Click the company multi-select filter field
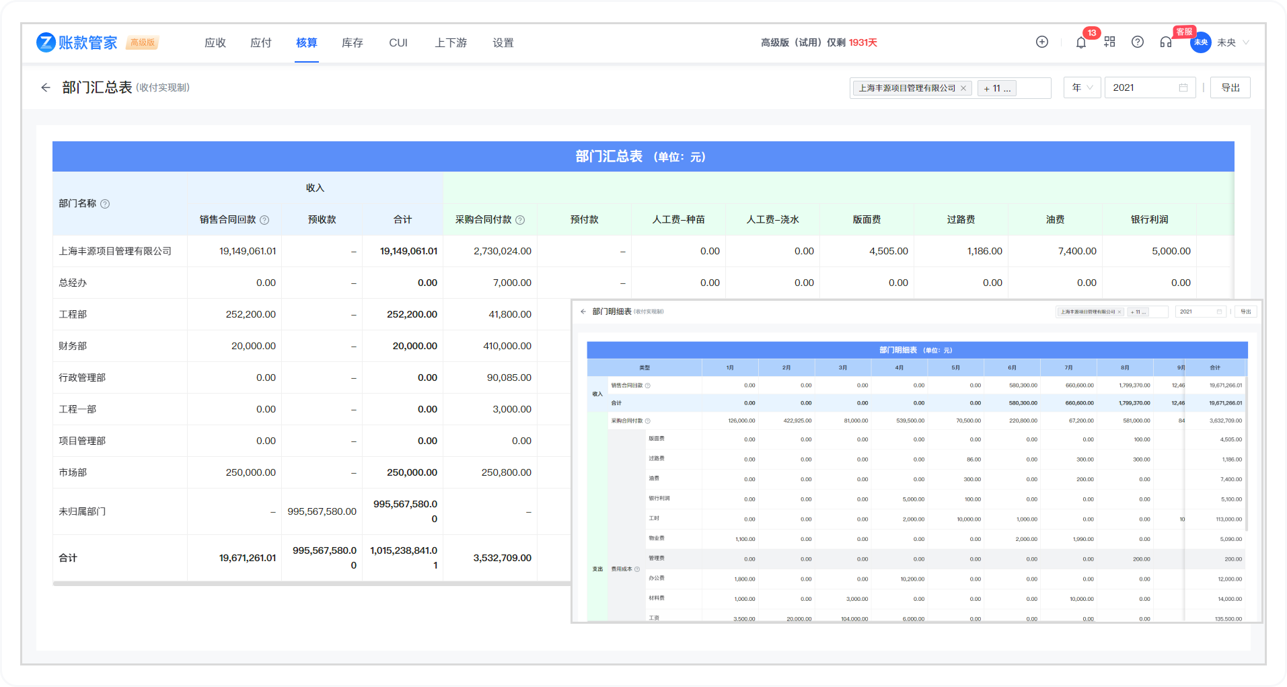1287x687 pixels. [x=950, y=87]
